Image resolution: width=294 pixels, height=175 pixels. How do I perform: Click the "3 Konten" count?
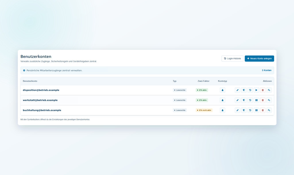(x=267, y=70)
